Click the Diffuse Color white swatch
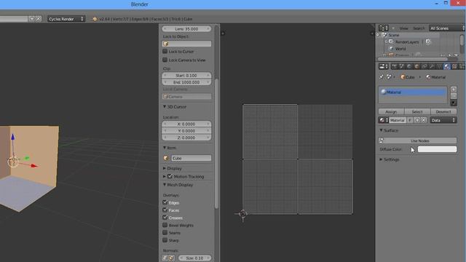Screen dimensions: 466x262 [437, 149]
